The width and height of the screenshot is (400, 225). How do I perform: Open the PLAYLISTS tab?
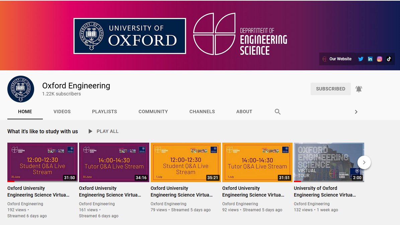104,112
